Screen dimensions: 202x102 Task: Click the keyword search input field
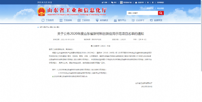142,13
